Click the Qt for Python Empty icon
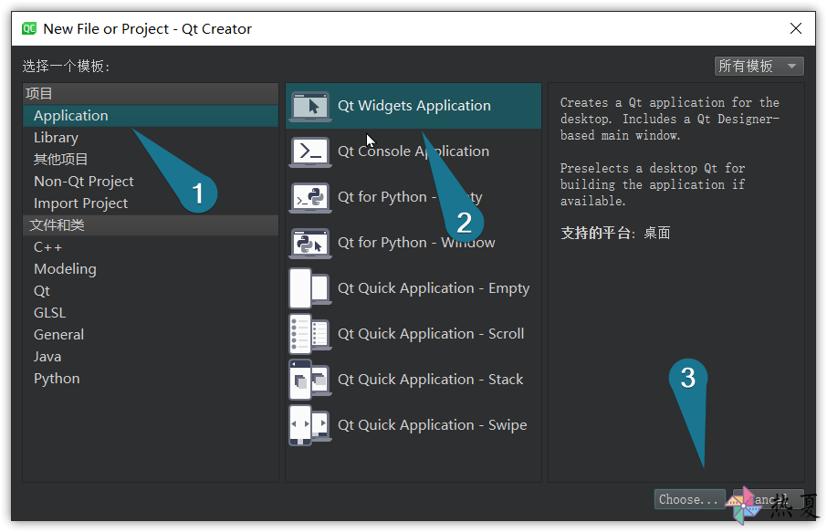This screenshot has width=827, height=532. 310,198
